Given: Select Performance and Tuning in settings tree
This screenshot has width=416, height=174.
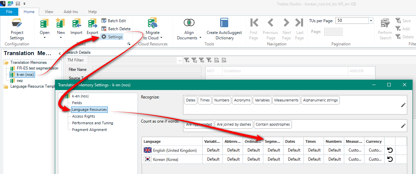Looking at the screenshot, I should click(x=93, y=123).
